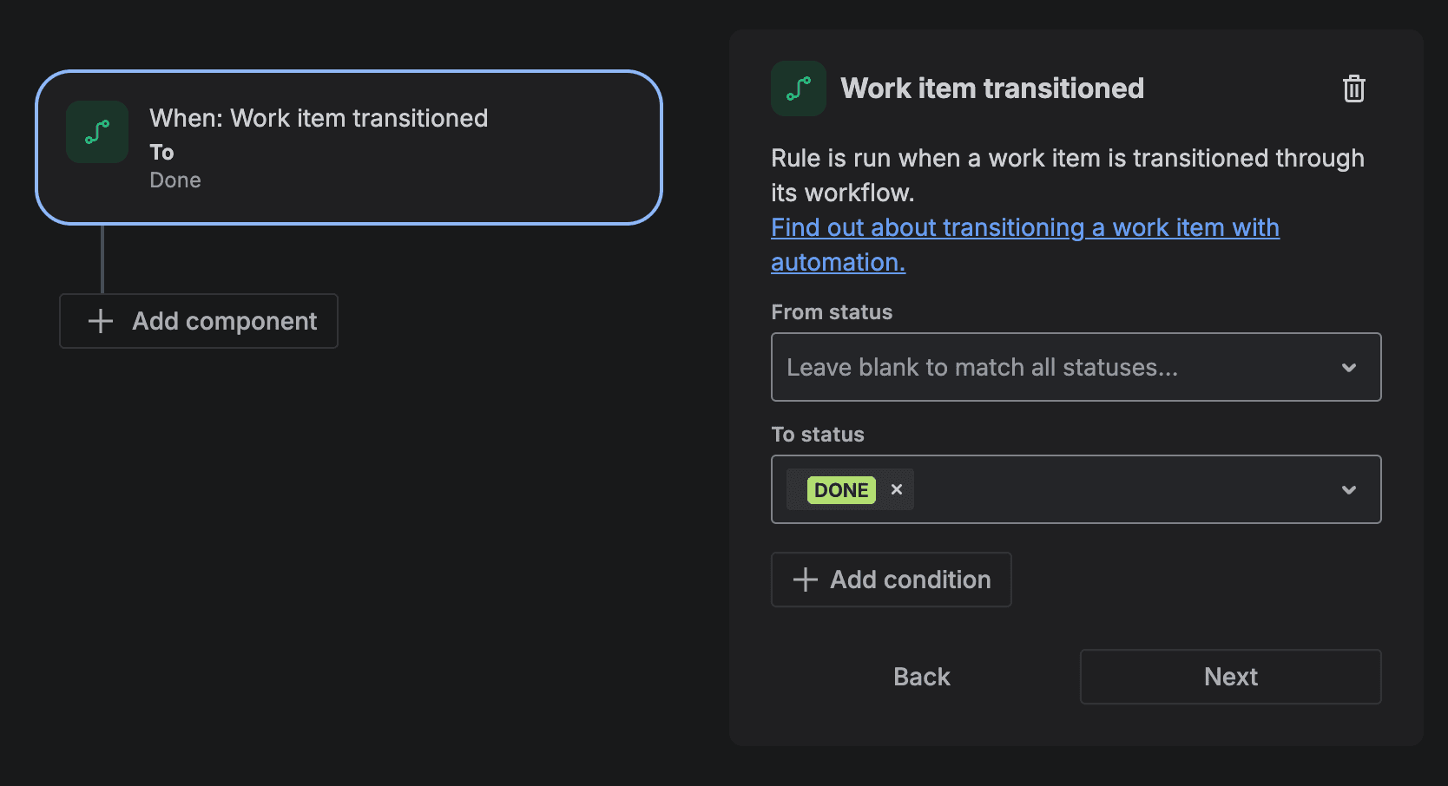Screen dimensions: 1448x786
Task: Delete the rule using the trash icon
Action: pos(1353,88)
